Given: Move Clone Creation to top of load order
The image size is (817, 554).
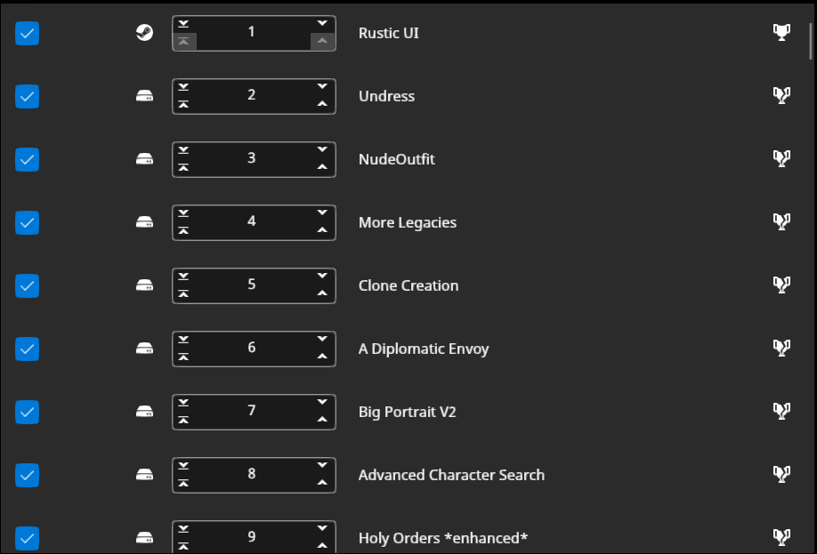Looking at the screenshot, I should click(x=183, y=294).
